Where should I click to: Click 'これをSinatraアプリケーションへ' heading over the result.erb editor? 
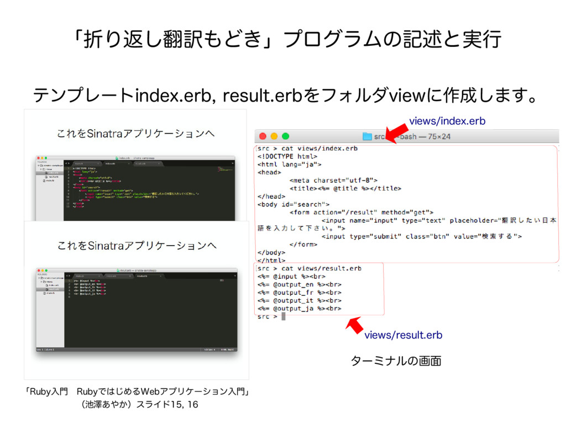pyautogui.click(x=137, y=246)
